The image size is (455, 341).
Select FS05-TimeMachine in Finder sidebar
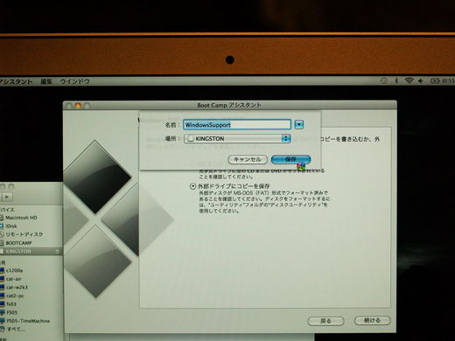pos(28,321)
